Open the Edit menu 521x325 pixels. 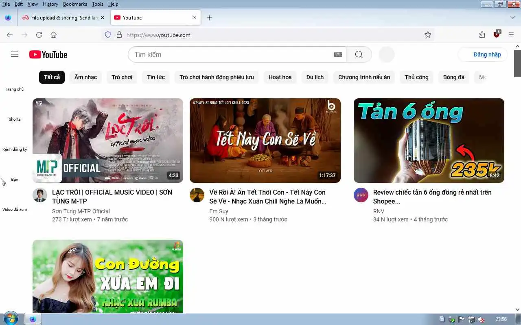click(19, 4)
